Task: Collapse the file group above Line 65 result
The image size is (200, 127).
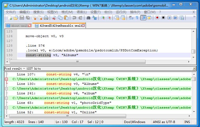Action: pos(6,98)
